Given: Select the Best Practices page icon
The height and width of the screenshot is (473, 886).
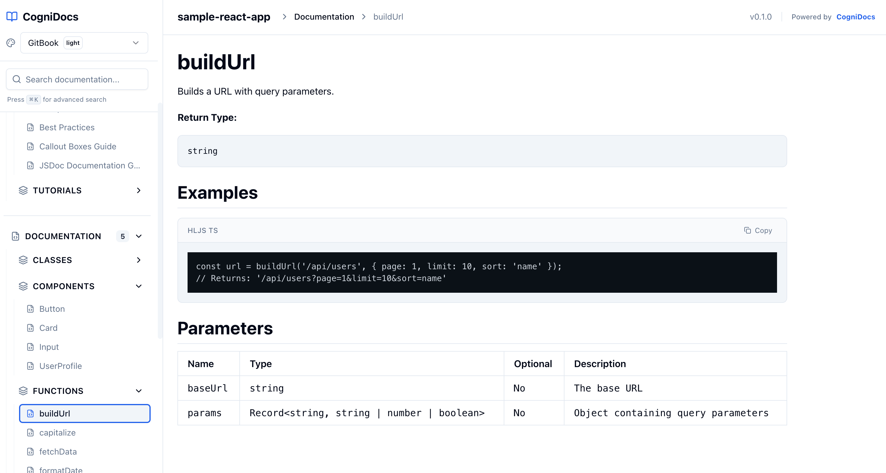Looking at the screenshot, I should [x=30, y=127].
